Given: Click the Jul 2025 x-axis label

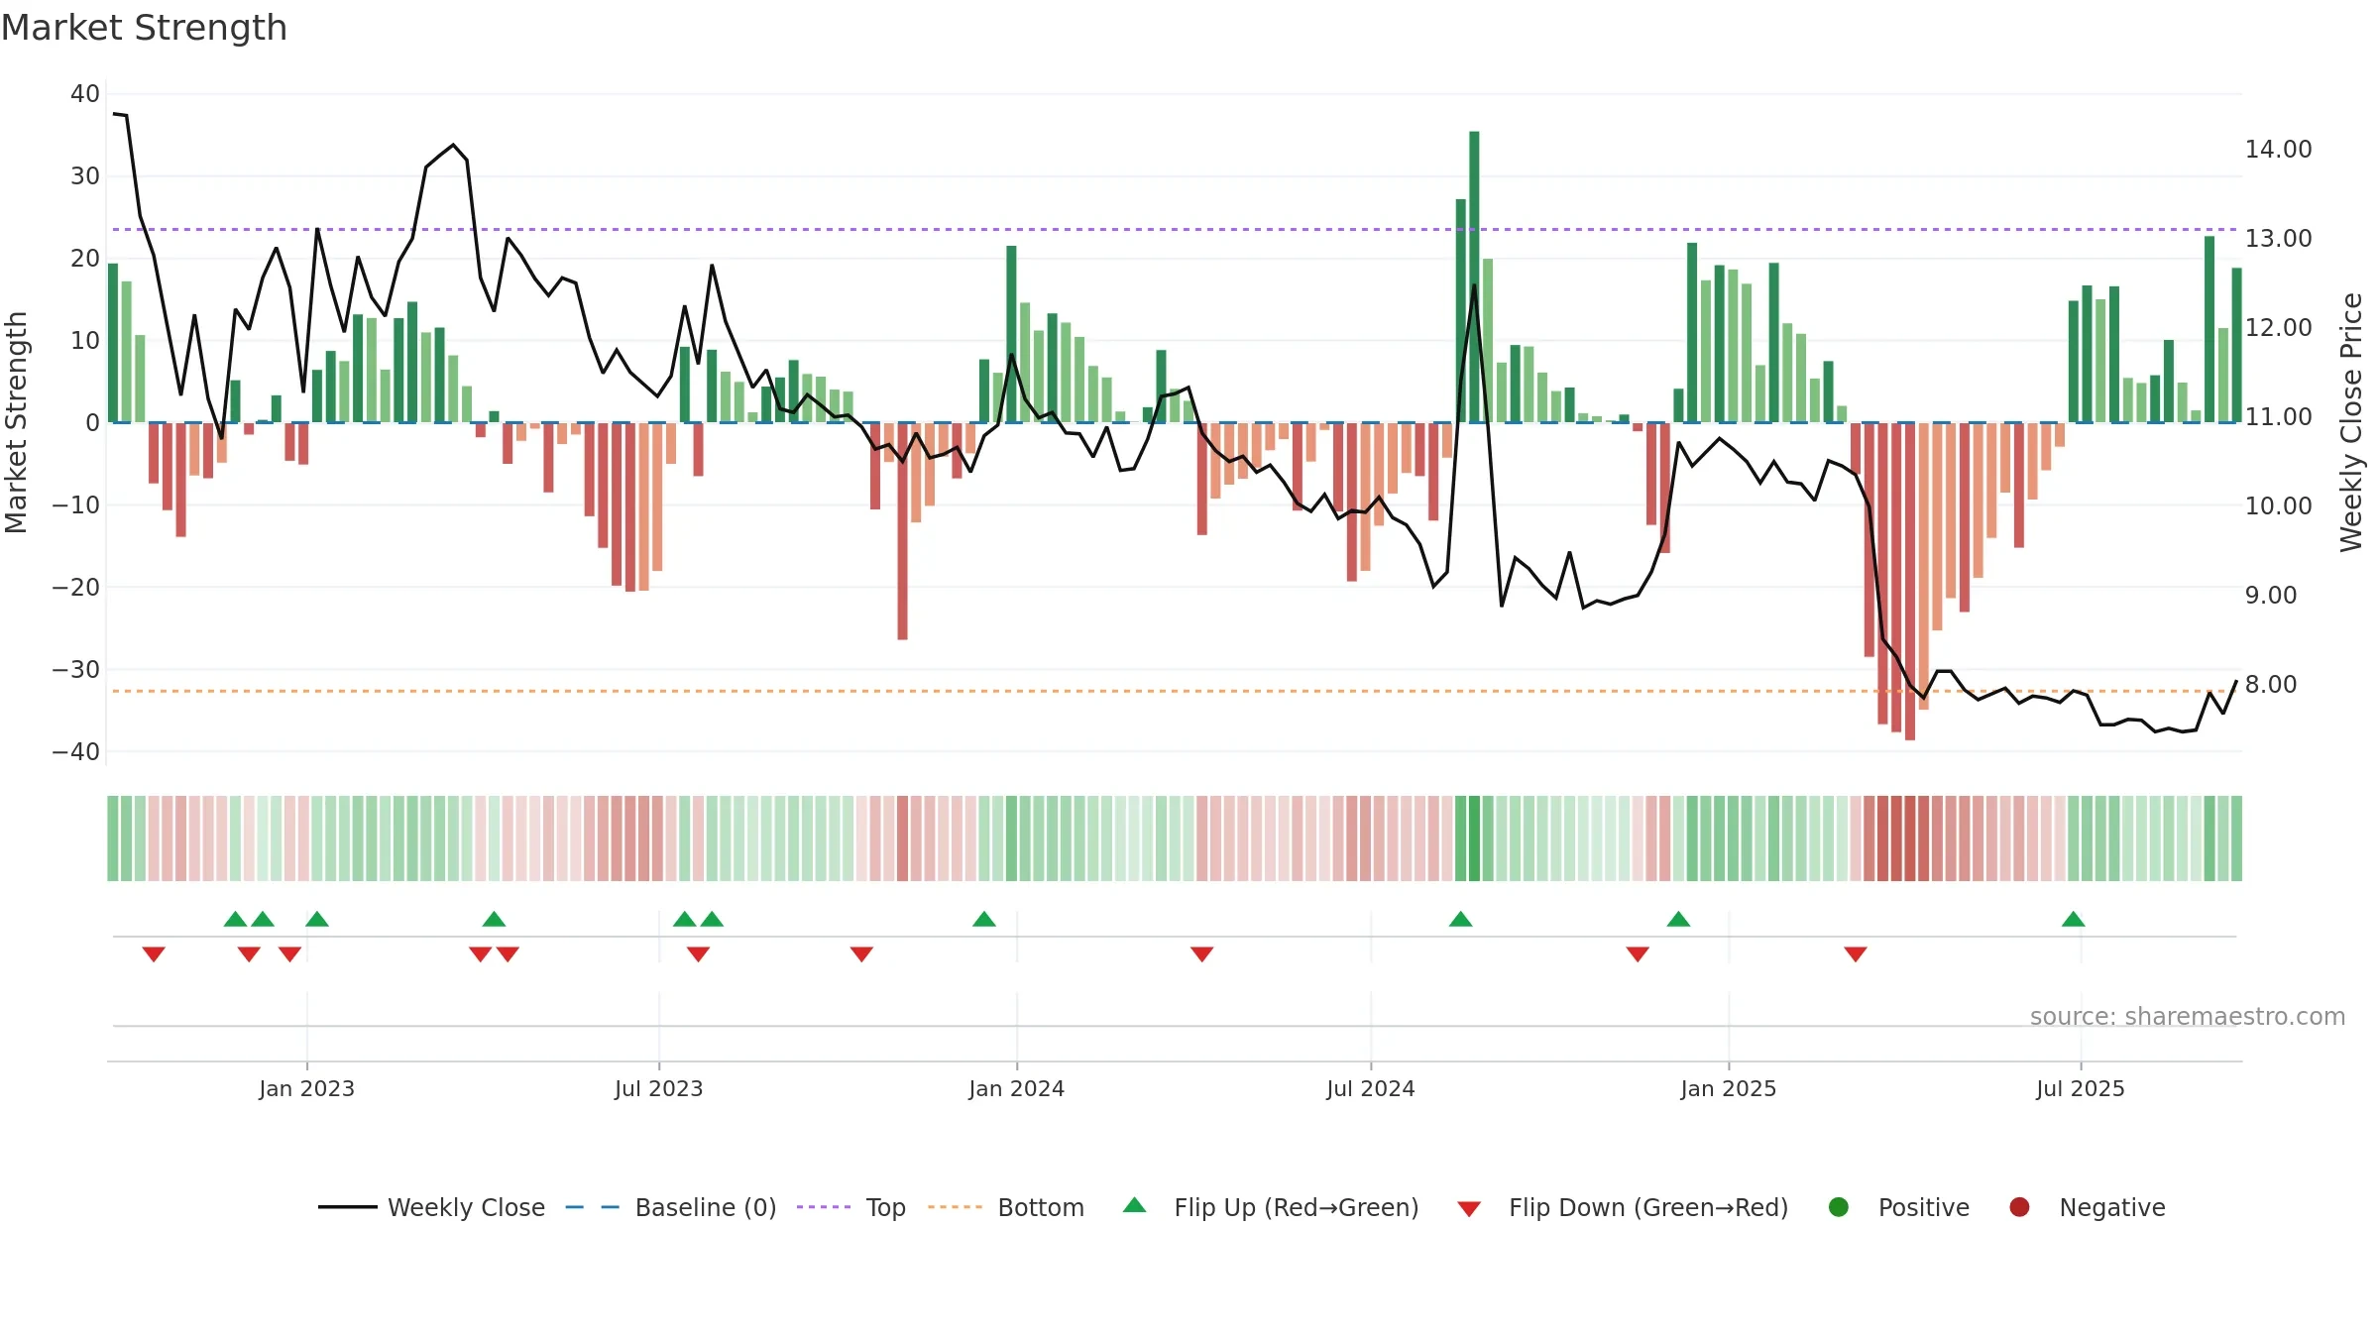Looking at the screenshot, I should pyautogui.click(x=2080, y=1088).
